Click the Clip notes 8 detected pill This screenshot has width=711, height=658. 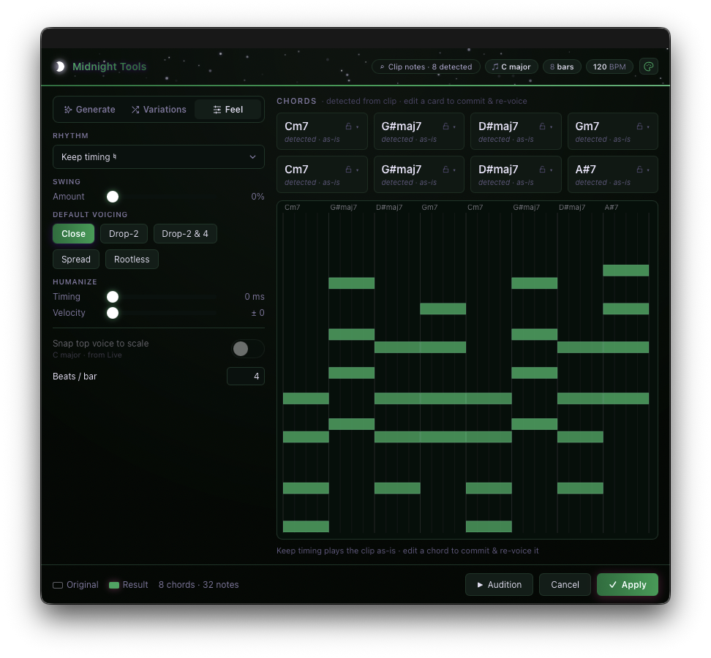point(426,67)
